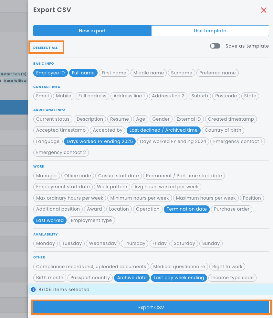Image resolution: width=273 pixels, height=318 pixels.
Task: Select the Medical questionnaire chip
Action: point(179,267)
